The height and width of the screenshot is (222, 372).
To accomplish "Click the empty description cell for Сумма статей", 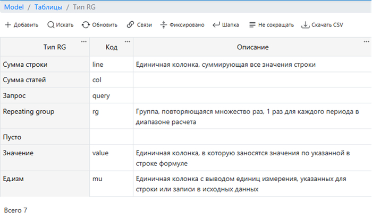I will pyautogui.click(x=252, y=80).
